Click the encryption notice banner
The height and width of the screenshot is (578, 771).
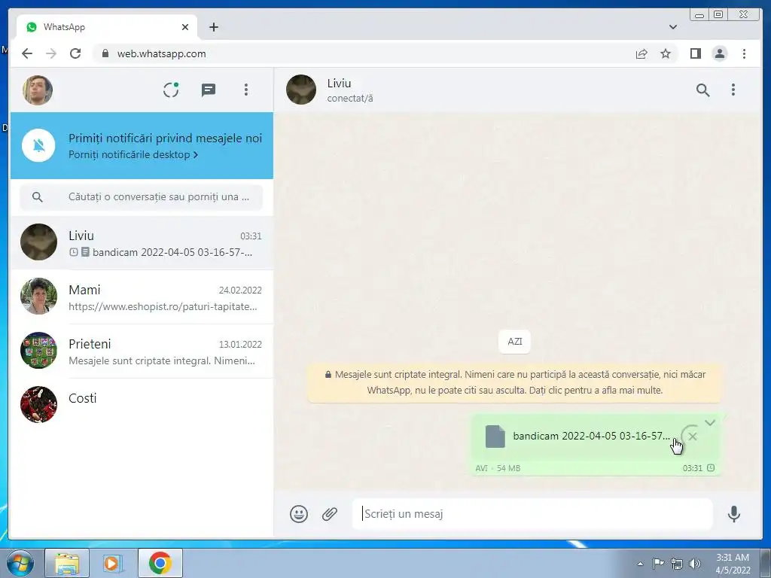point(514,382)
